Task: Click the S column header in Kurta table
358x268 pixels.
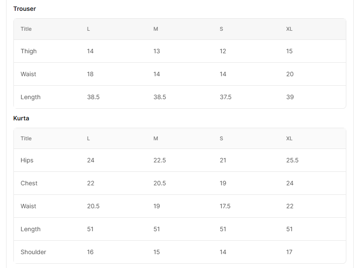Action: click(221, 139)
